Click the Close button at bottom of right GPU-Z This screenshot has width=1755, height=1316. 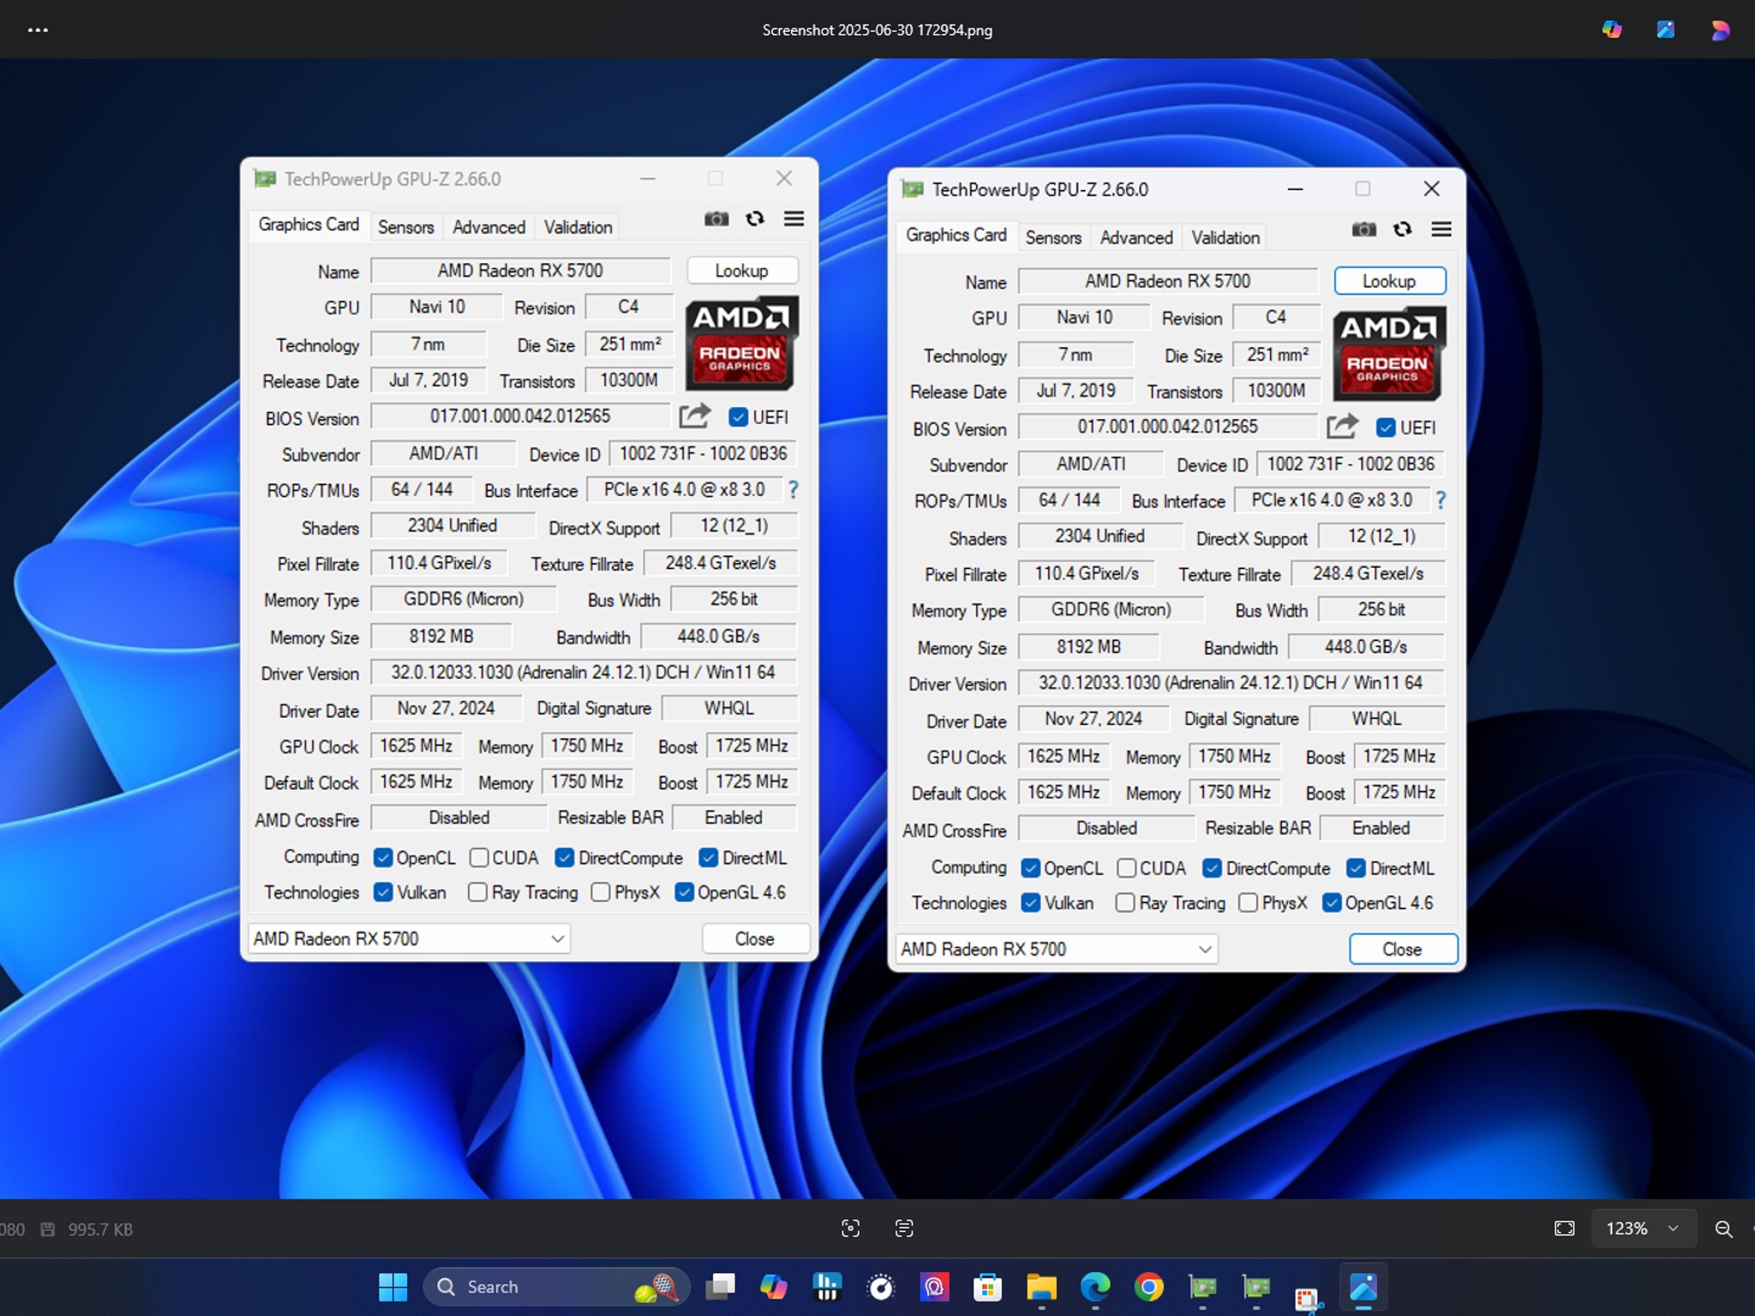coord(1403,948)
